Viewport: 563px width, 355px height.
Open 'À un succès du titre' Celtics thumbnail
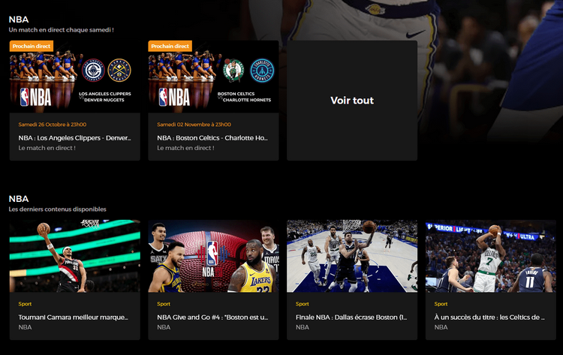pyautogui.click(x=490, y=256)
